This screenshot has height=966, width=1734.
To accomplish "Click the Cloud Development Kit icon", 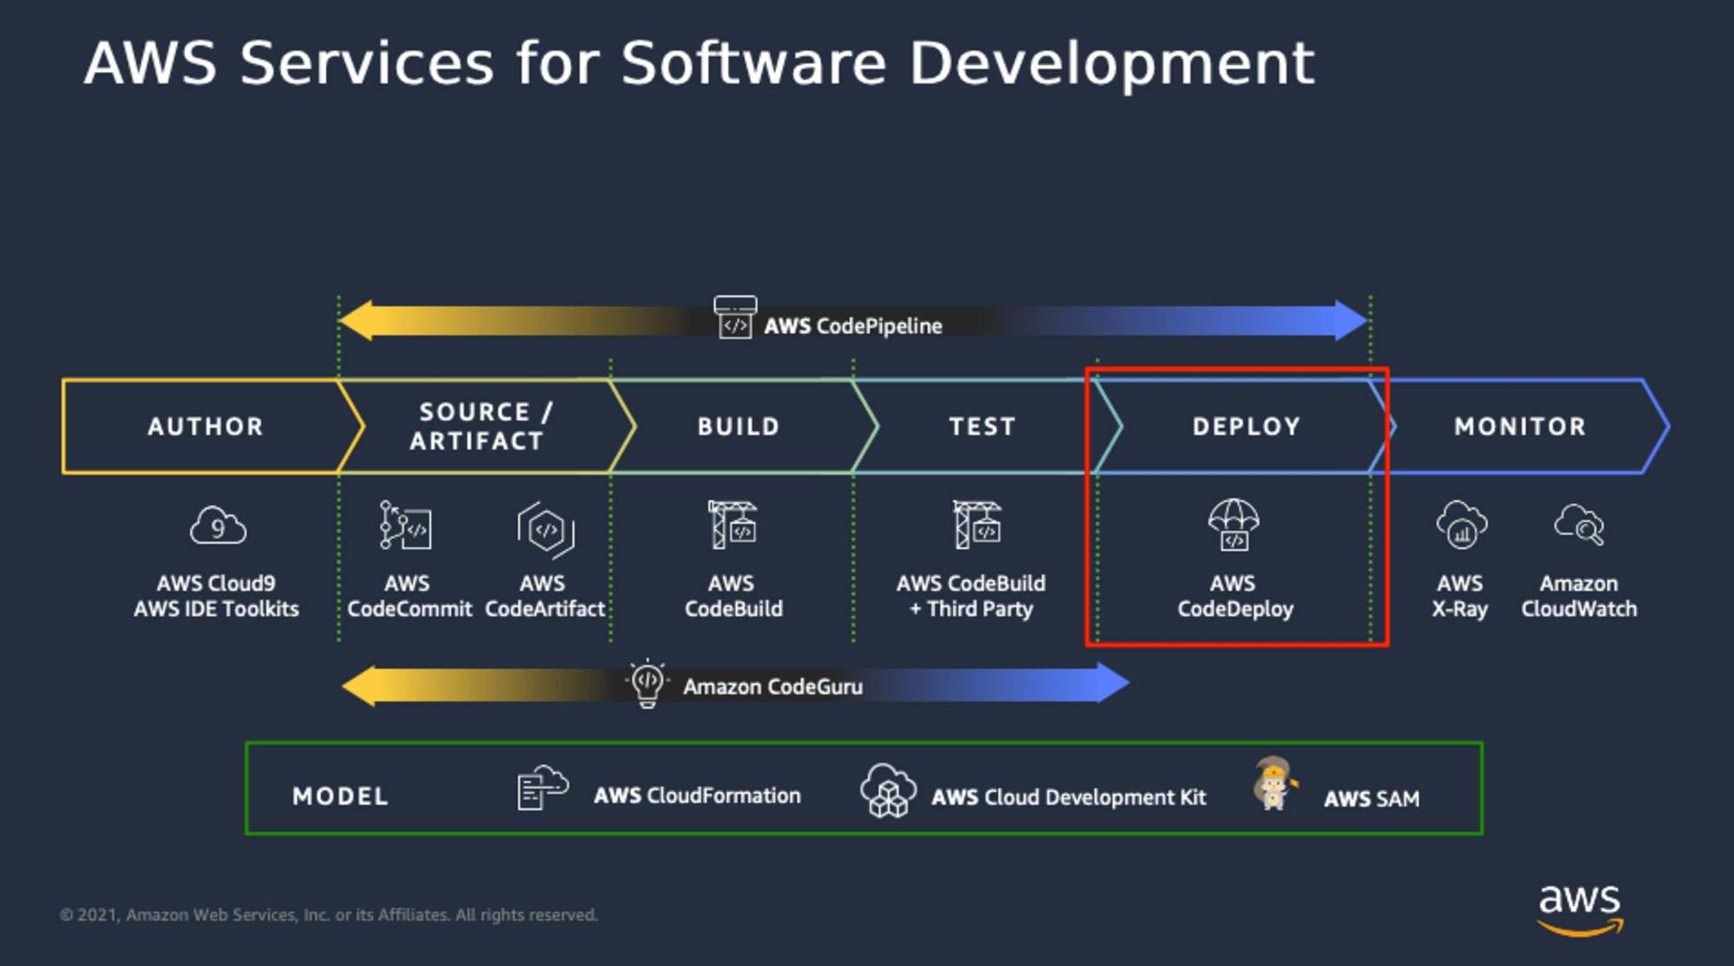I will [x=888, y=790].
